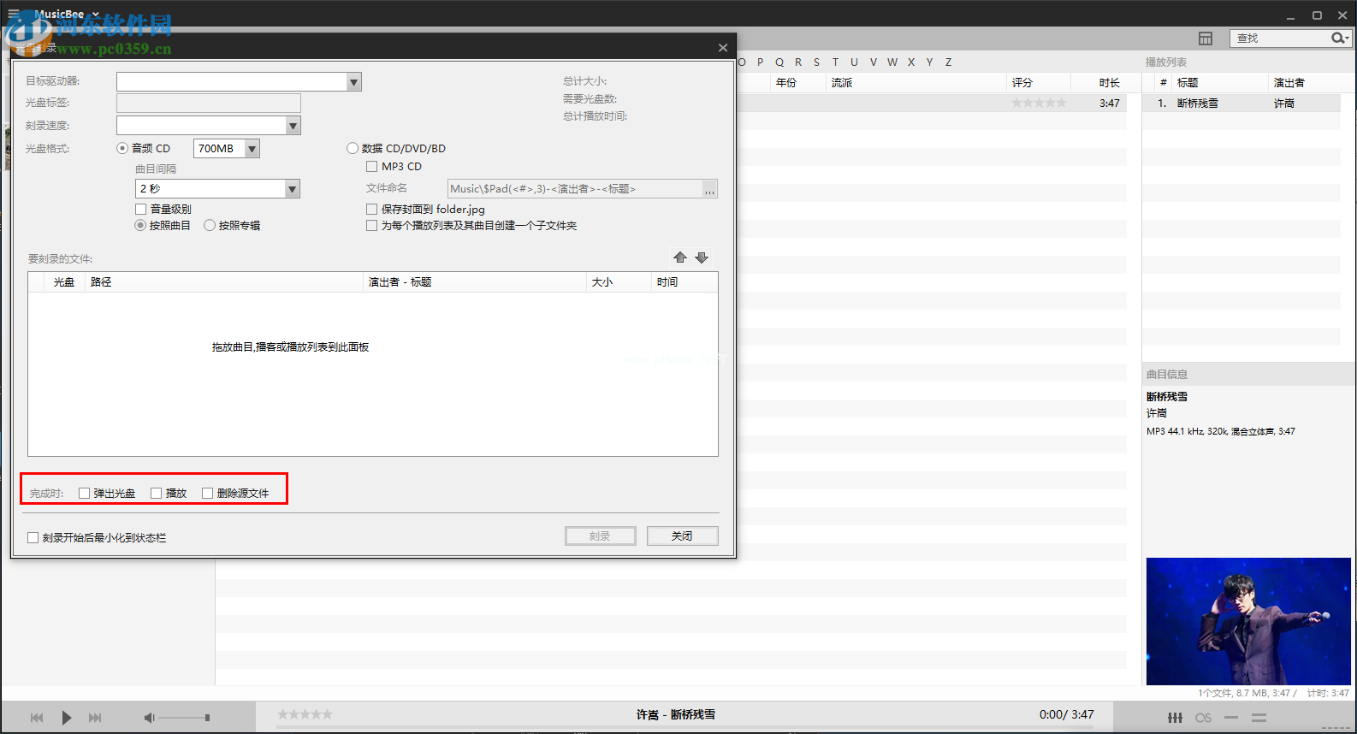This screenshot has height=734, width=1357.
Task: Open burn speed dropdown
Action: coord(293,126)
